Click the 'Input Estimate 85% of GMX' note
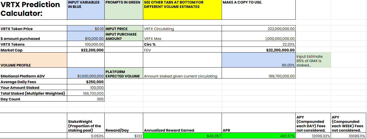This screenshot has height=139, width=367. [x=313, y=60]
